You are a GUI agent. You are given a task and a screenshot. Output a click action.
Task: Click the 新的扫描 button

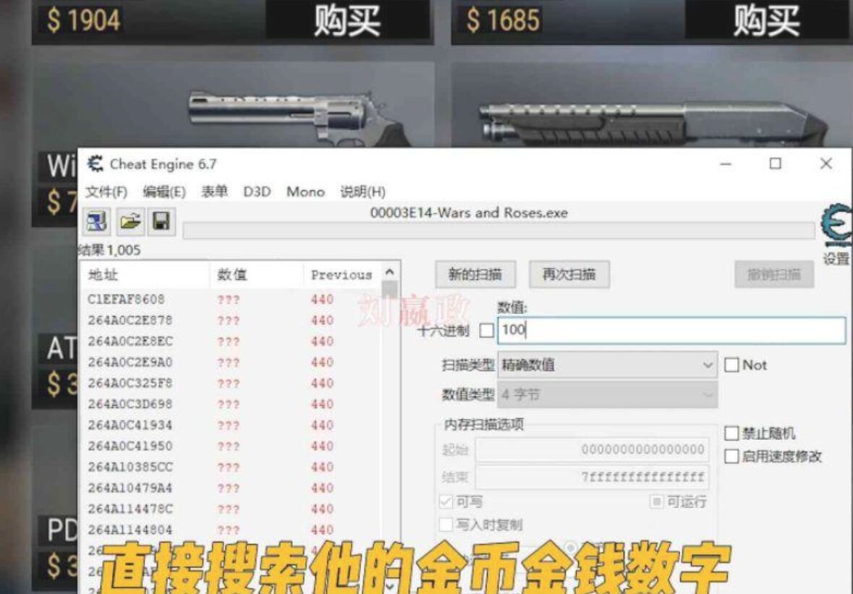click(x=475, y=274)
